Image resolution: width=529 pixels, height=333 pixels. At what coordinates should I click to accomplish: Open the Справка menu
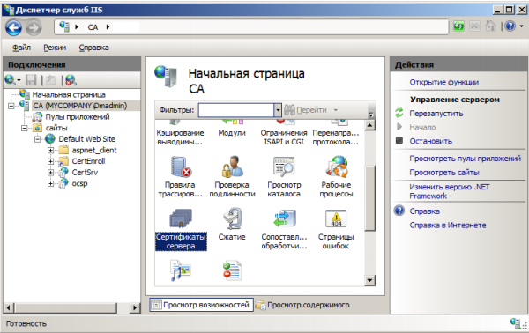tap(93, 48)
